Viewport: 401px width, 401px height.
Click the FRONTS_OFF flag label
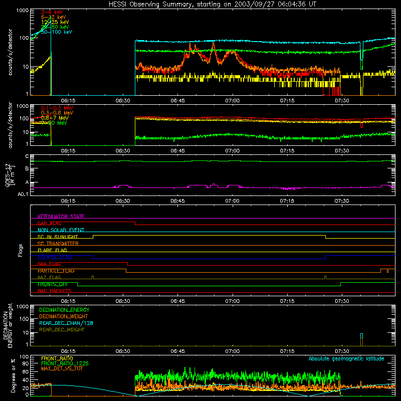coord(53,284)
